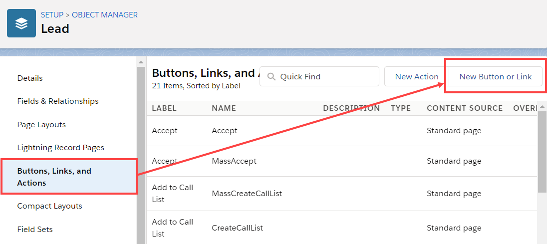Viewport: 547px width, 244px height.
Task: Click the New Action button
Action: click(x=416, y=77)
